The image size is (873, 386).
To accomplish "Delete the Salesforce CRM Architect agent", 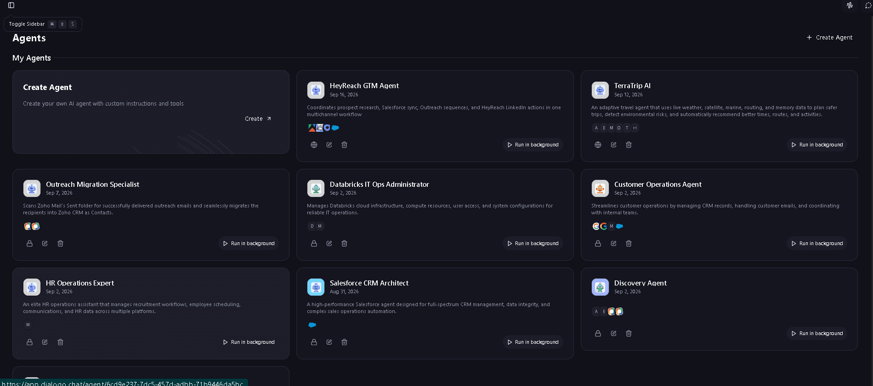I will pos(344,342).
